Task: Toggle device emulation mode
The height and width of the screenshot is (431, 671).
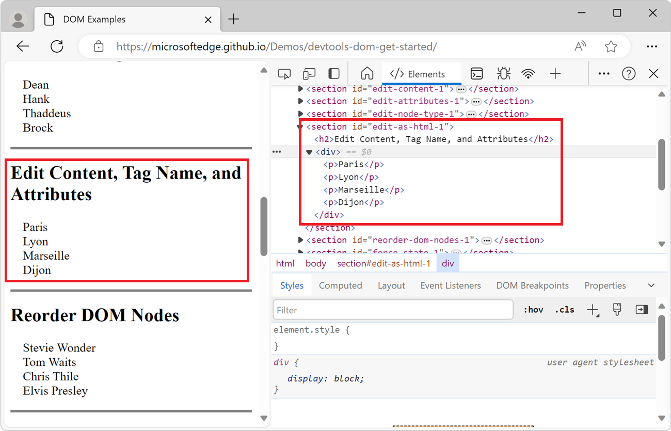Action: point(309,73)
